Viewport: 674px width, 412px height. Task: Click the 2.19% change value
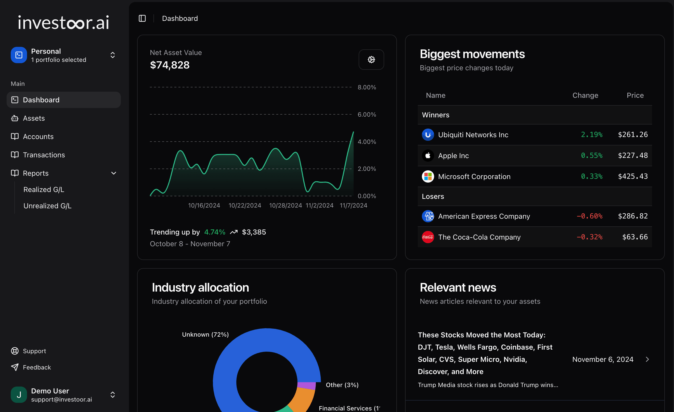pyautogui.click(x=592, y=135)
